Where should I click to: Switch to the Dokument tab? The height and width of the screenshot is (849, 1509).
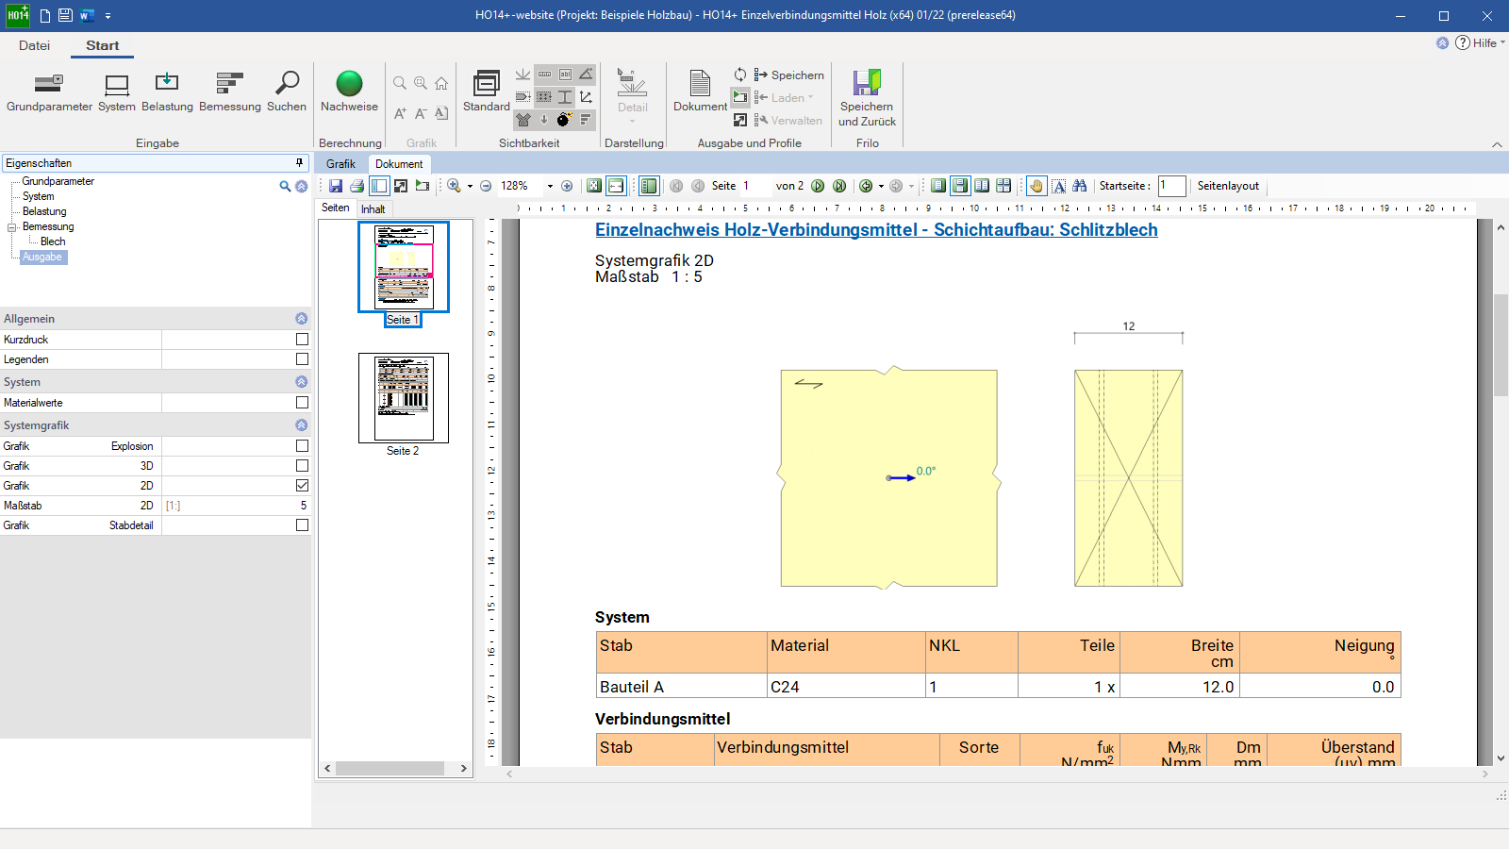(x=399, y=164)
